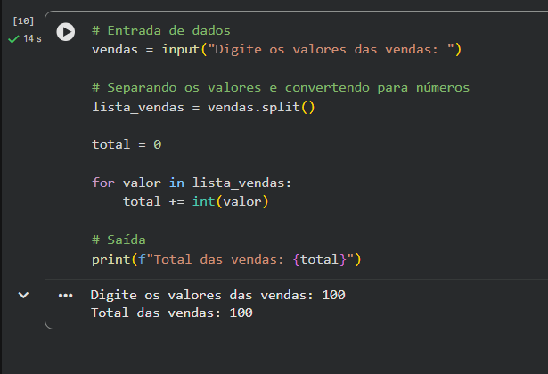
Task: Click the line 'total = 0'
Action: tap(127, 144)
